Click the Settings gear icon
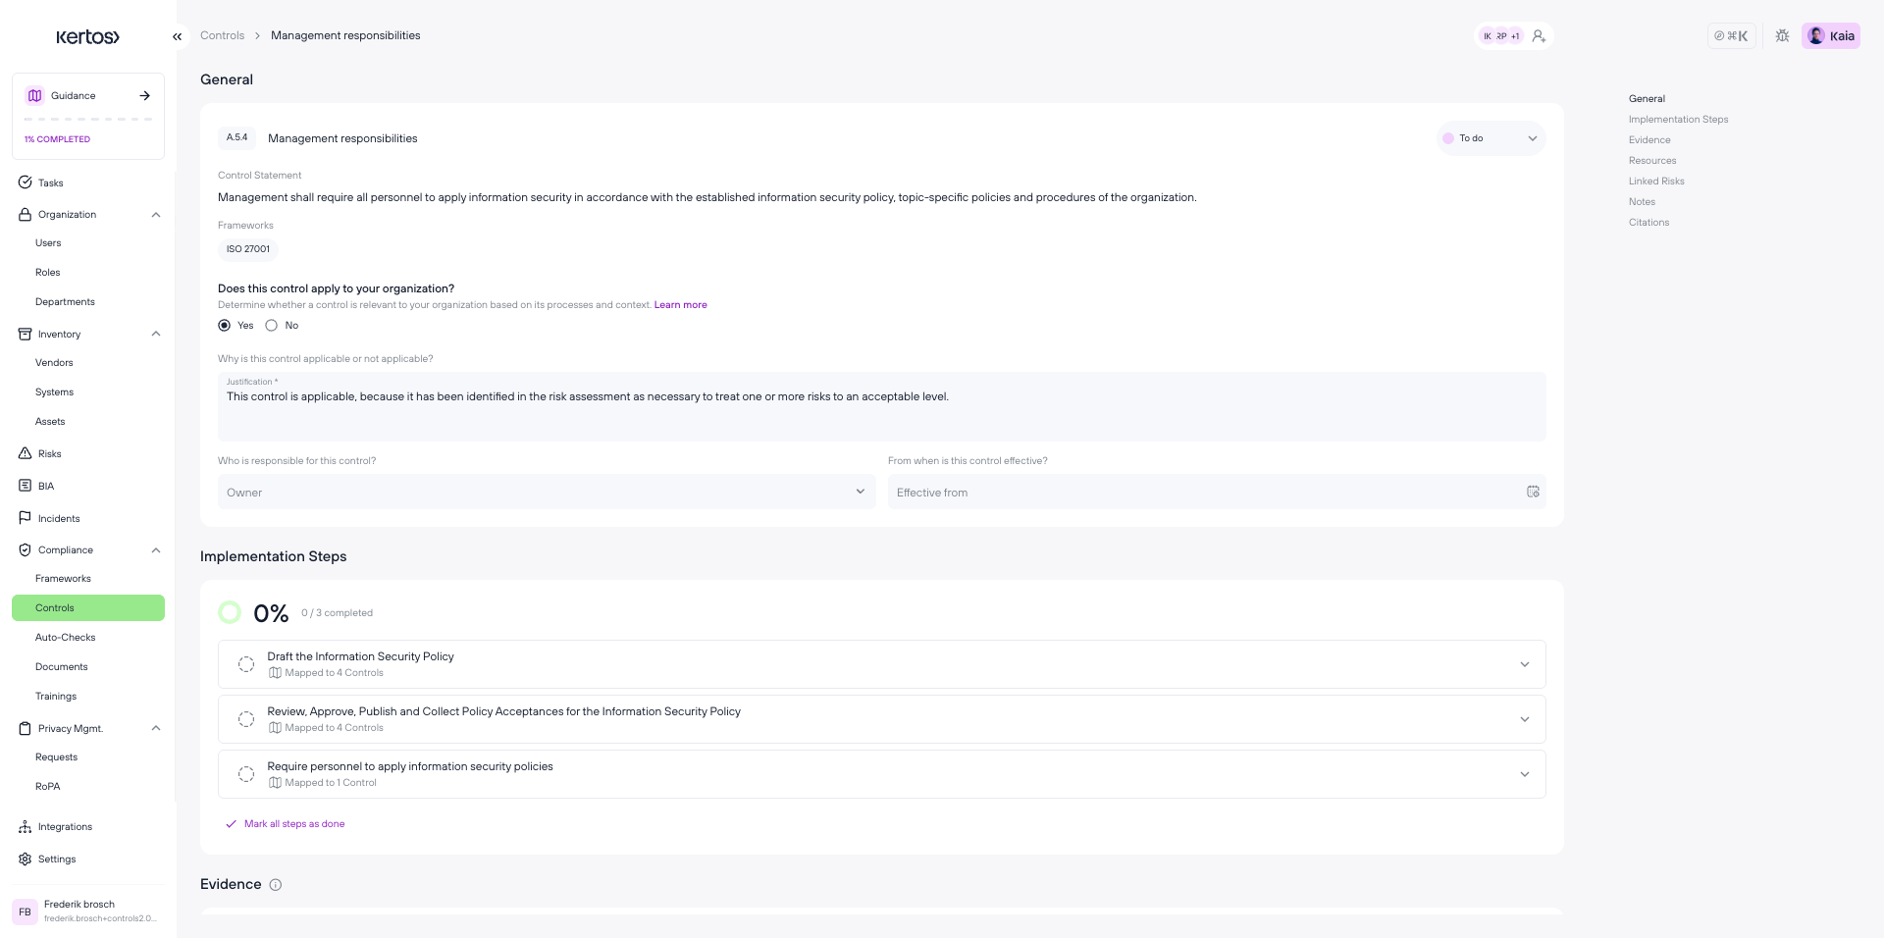 pos(26,860)
